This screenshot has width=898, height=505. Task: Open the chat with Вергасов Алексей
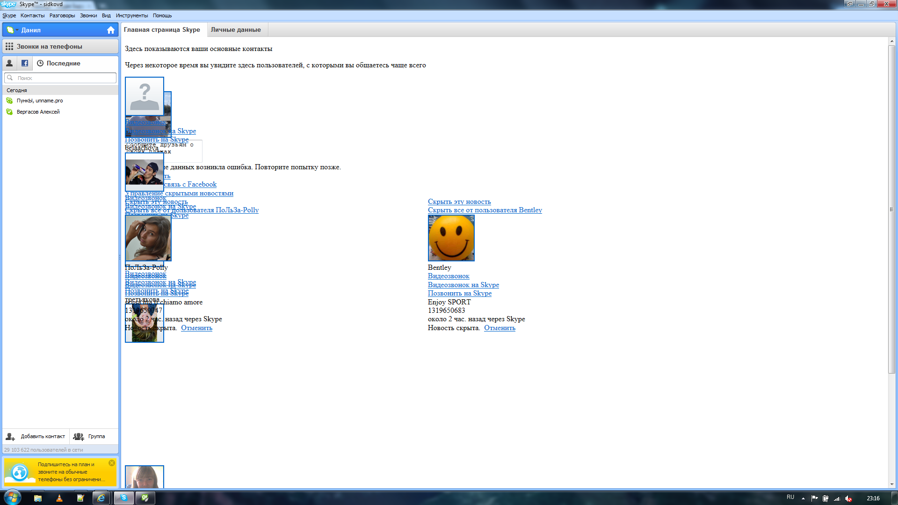pyautogui.click(x=38, y=112)
